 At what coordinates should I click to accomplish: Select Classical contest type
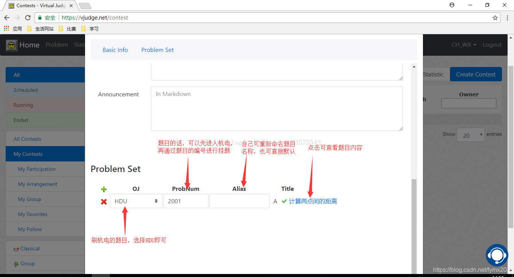coord(45,248)
